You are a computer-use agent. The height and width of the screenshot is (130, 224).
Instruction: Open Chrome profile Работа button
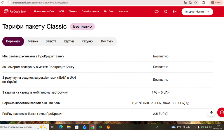(x=216, y=3)
